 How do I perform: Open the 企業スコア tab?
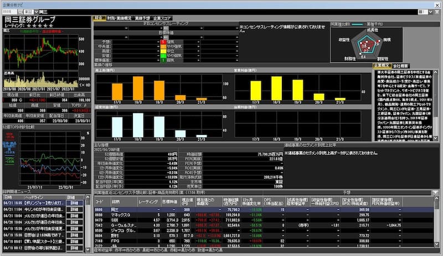[162, 18]
